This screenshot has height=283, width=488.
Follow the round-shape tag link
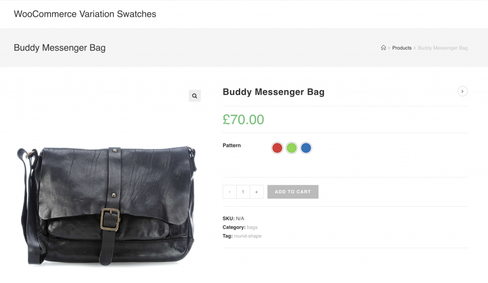248,236
